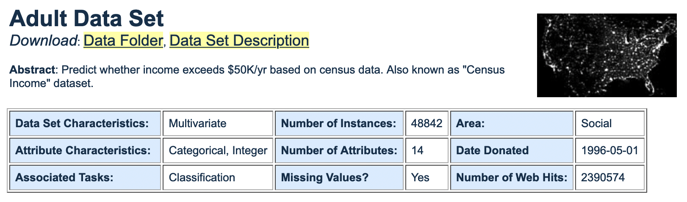Click the Classification value cell
Screen dimensions: 687x202
(218, 177)
